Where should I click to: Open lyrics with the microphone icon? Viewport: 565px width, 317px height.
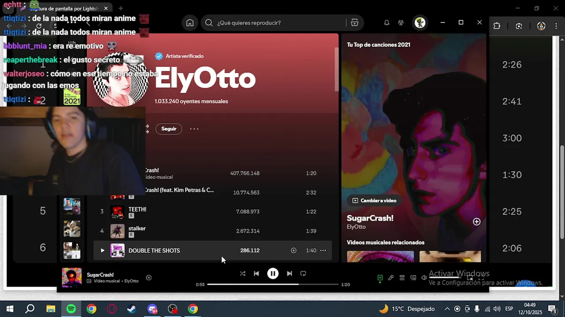pyautogui.click(x=391, y=278)
